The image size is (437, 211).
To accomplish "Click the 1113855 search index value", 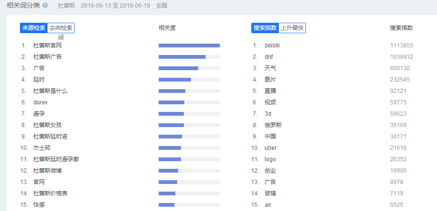I will (x=401, y=46).
